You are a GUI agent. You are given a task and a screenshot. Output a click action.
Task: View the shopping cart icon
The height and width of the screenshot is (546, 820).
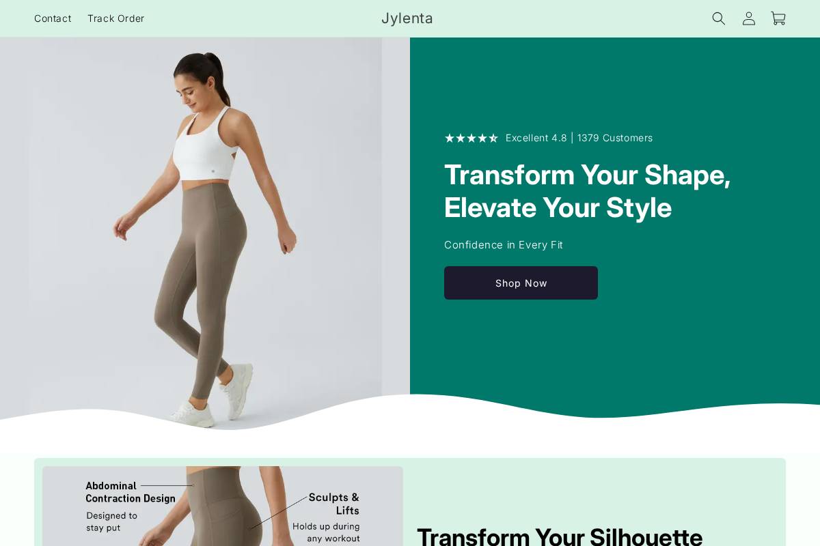point(778,18)
